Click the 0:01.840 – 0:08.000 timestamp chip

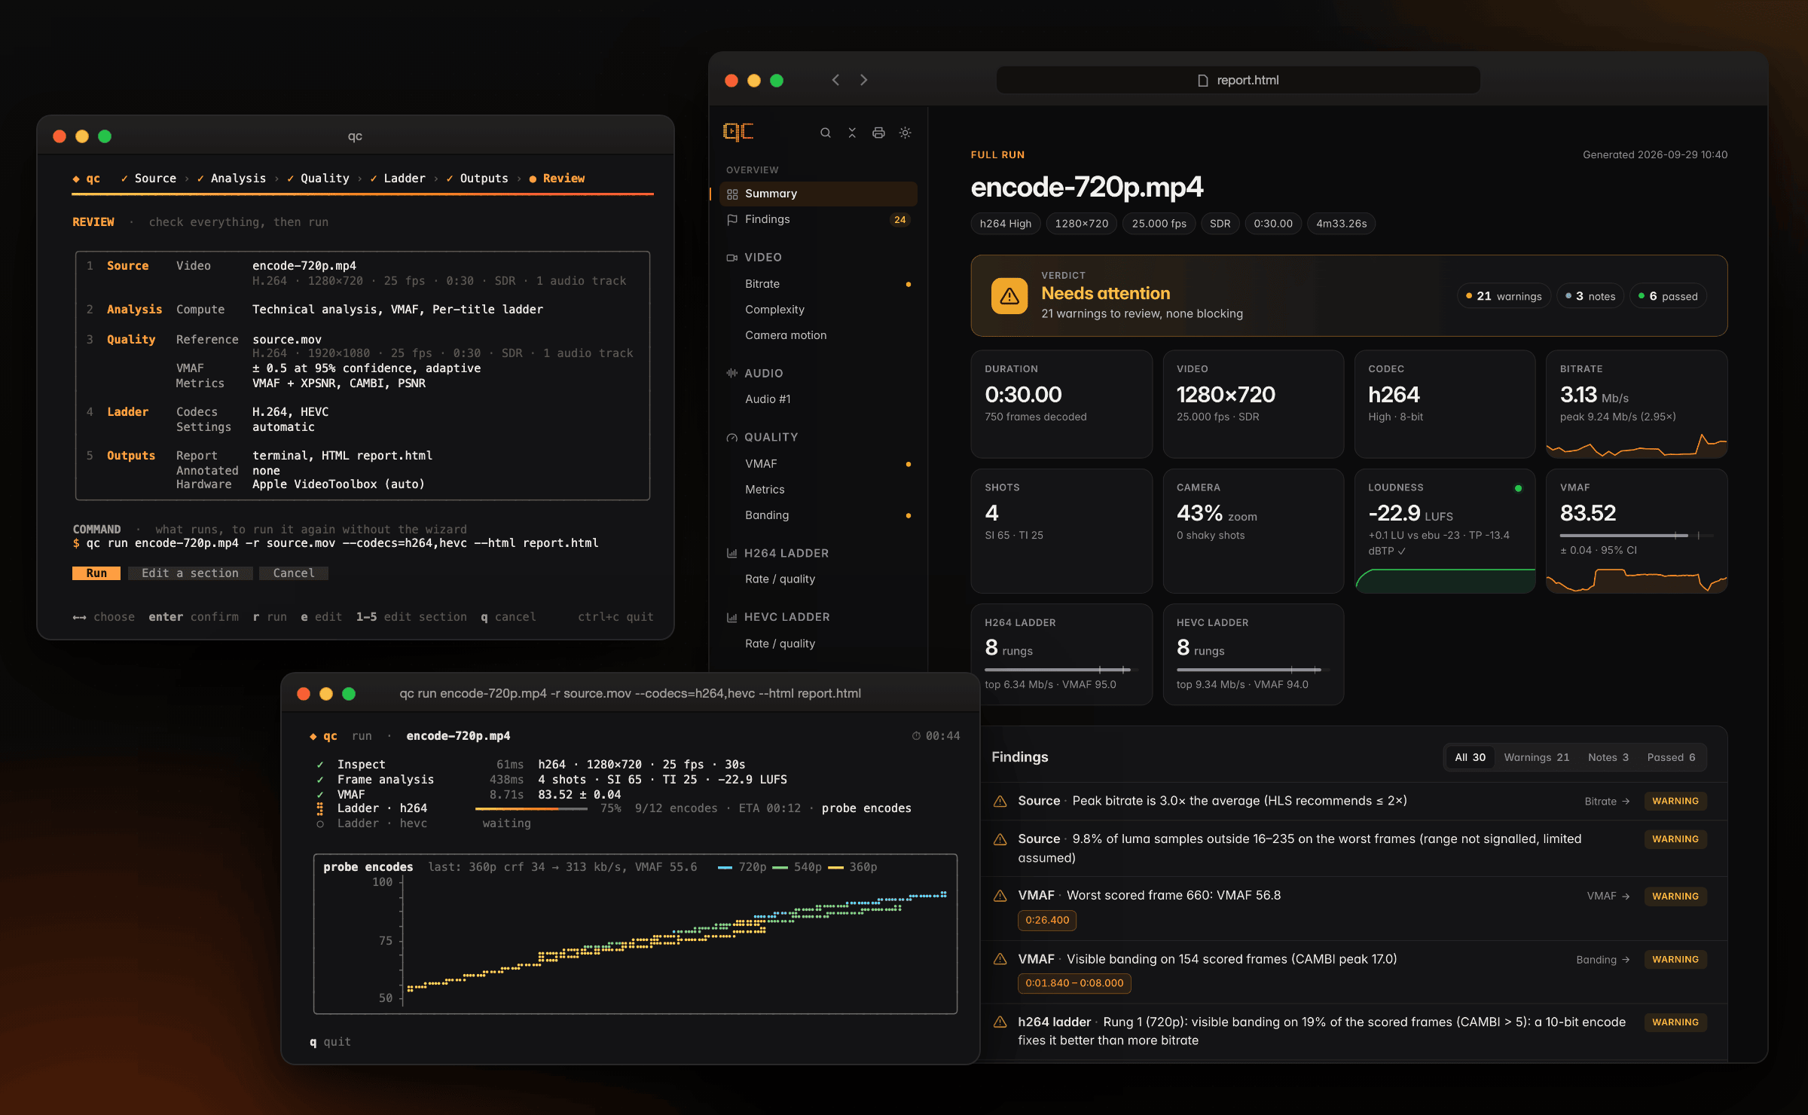coord(1074,983)
